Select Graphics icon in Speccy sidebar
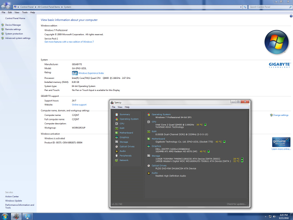The height and width of the screenshot is (220, 293). 116,137
